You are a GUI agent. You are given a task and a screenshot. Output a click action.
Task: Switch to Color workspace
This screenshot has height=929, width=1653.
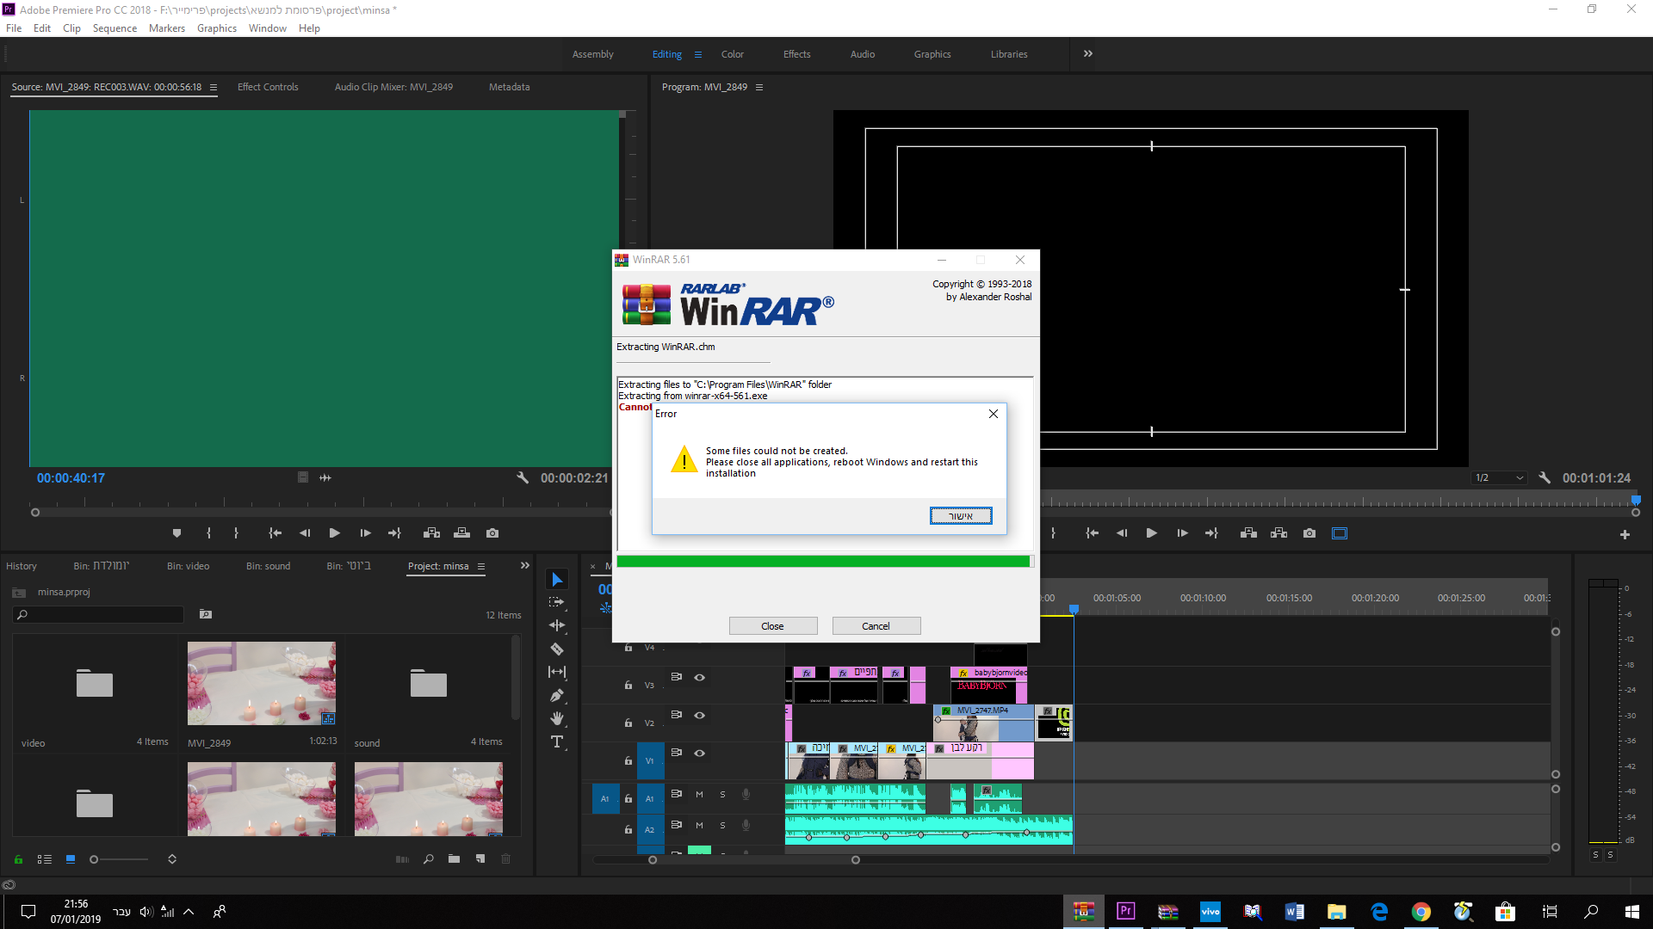coord(733,54)
